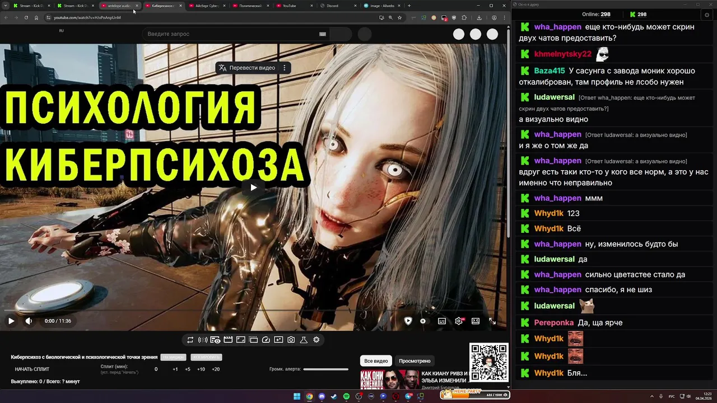
Task: Toggle the loop icon in the enhancer toolbar
Action: coord(190,340)
